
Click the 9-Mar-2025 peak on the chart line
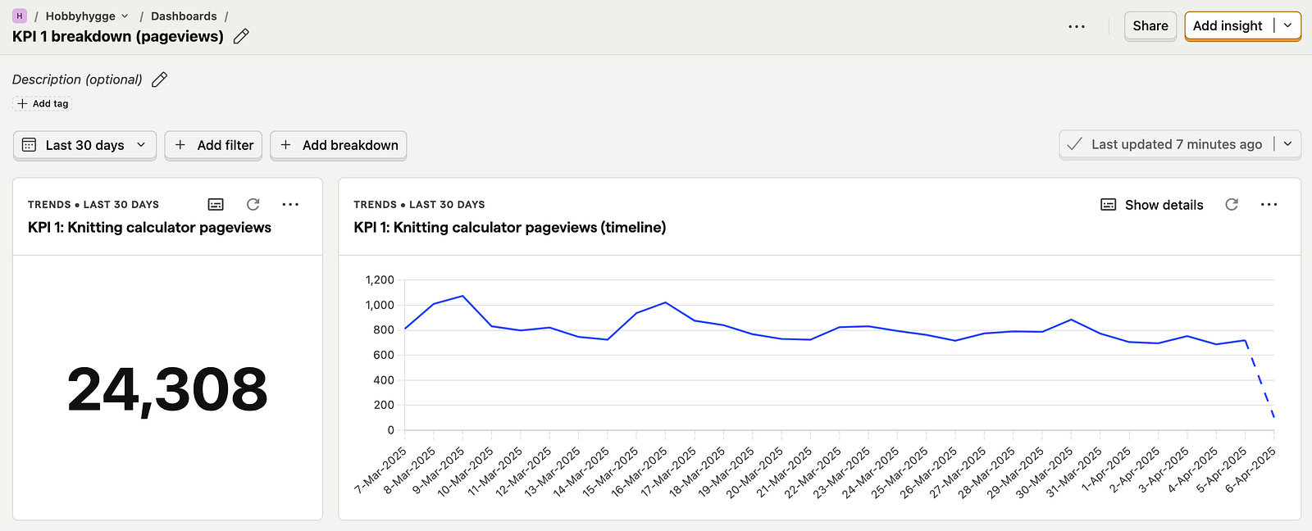pyautogui.click(x=463, y=296)
